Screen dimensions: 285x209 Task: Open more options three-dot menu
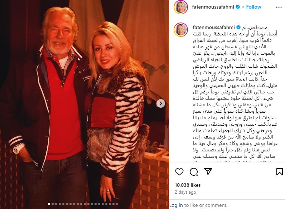pos(279,7)
